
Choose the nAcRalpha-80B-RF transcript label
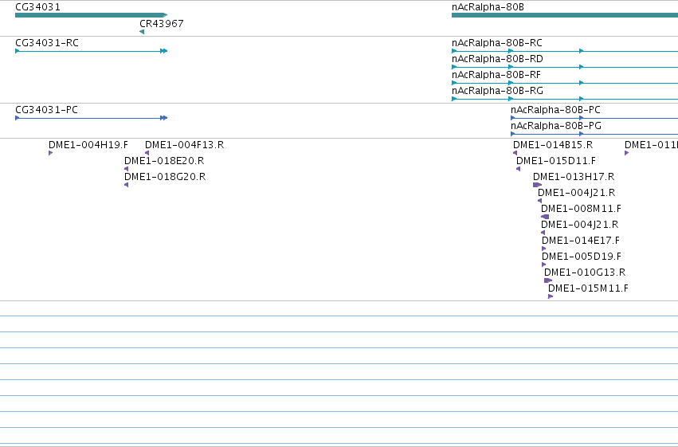[496, 75]
